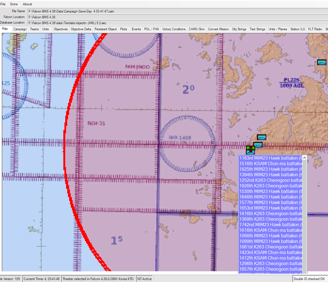Open the Extra menu
The image size is (328, 282).
pos(14,4)
